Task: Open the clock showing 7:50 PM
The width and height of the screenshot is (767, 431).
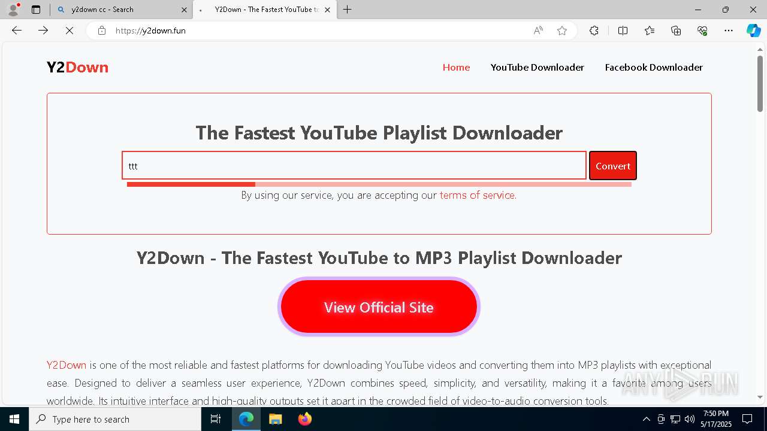Action: [716, 419]
